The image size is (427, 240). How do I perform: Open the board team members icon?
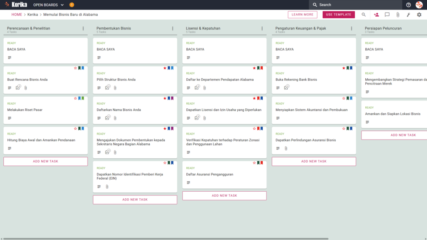pyautogui.click(x=377, y=15)
